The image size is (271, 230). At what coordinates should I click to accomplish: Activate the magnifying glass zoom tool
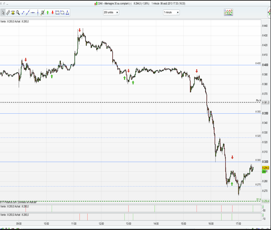tap(18, 13)
